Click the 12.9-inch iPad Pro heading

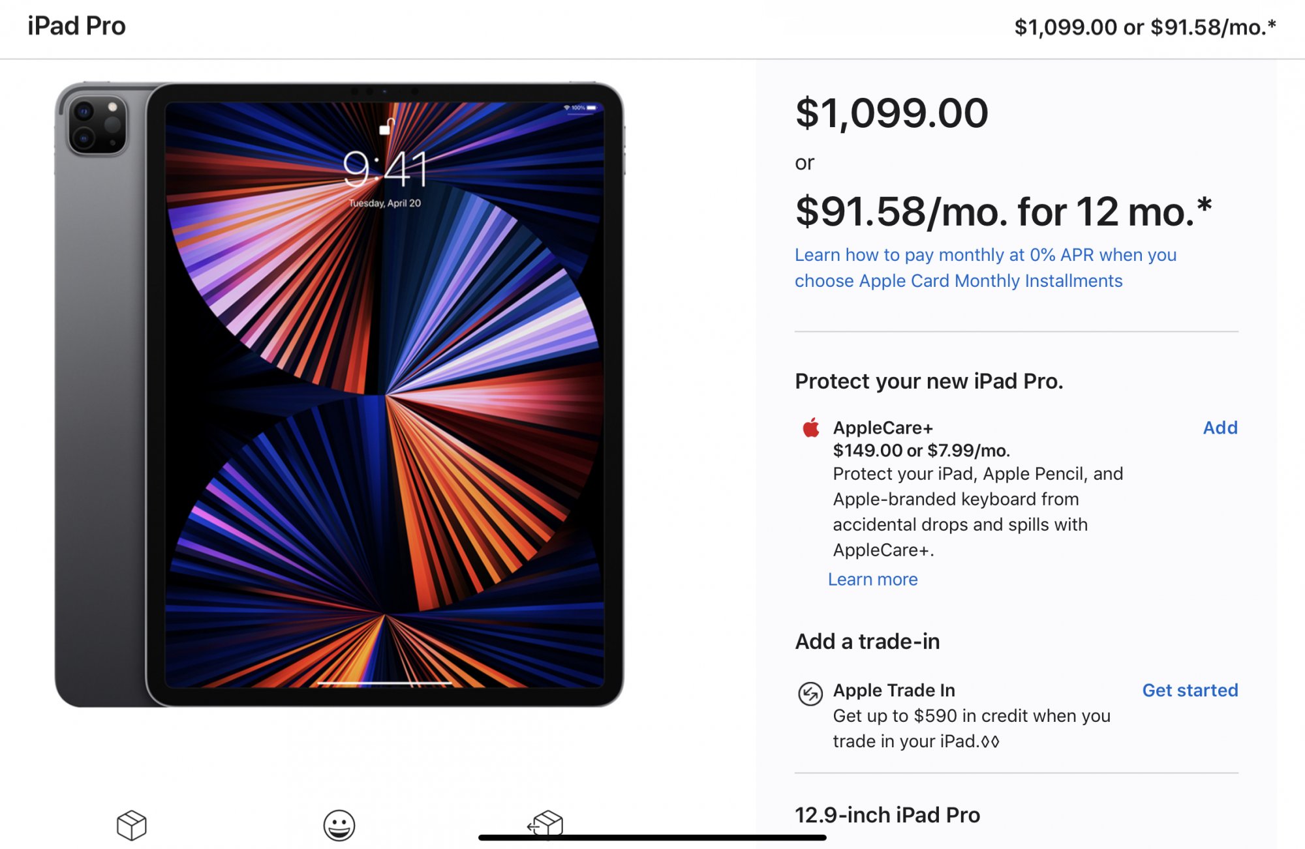coord(887,814)
